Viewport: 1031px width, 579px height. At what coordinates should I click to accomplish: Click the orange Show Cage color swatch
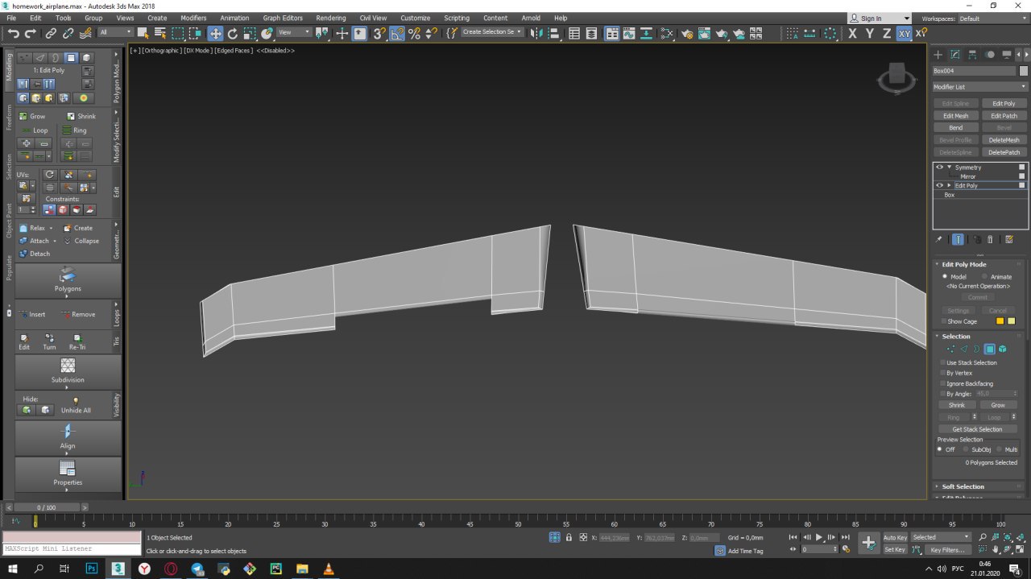pyautogui.click(x=1000, y=321)
